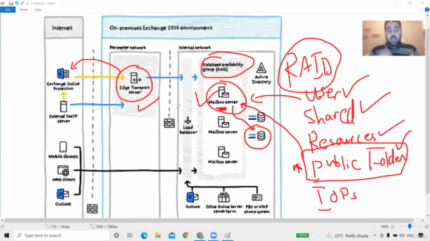Click the green 100% battery indicator
This screenshot has width=430, height=241.
click(x=302, y=235)
